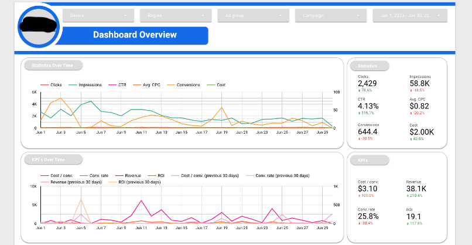Click the Clicks scorecard value 2,429
The width and height of the screenshot is (472, 245).
click(367, 84)
